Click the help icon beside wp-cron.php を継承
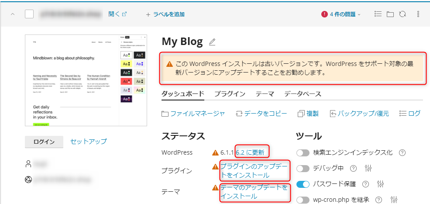The height and width of the screenshot is (204, 430). click(379, 200)
